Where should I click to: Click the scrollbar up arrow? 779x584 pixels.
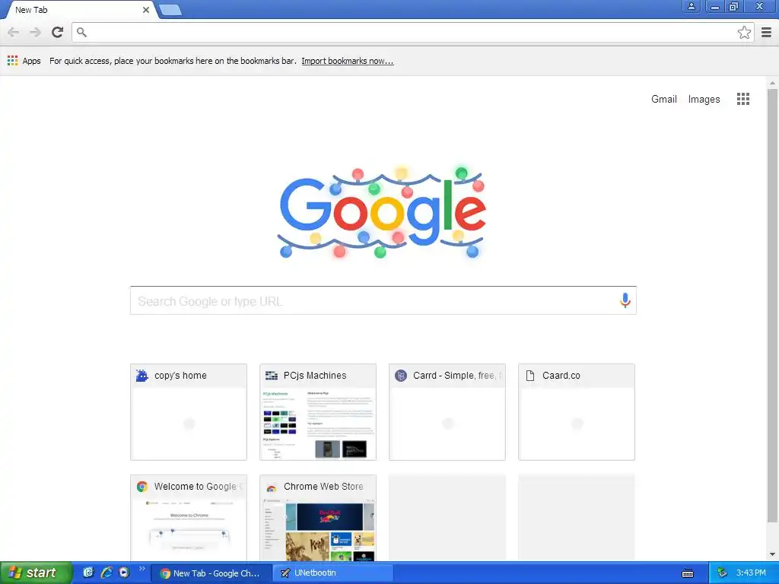(772, 83)
